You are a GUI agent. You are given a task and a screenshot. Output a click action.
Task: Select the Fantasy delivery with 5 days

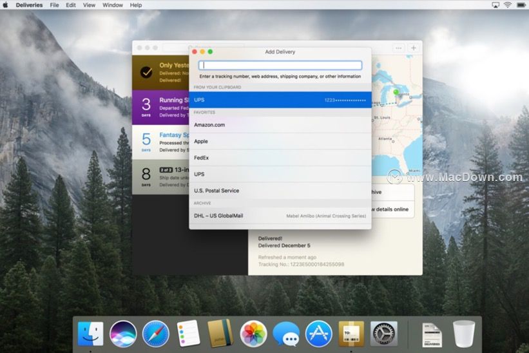tap(160, 142)
